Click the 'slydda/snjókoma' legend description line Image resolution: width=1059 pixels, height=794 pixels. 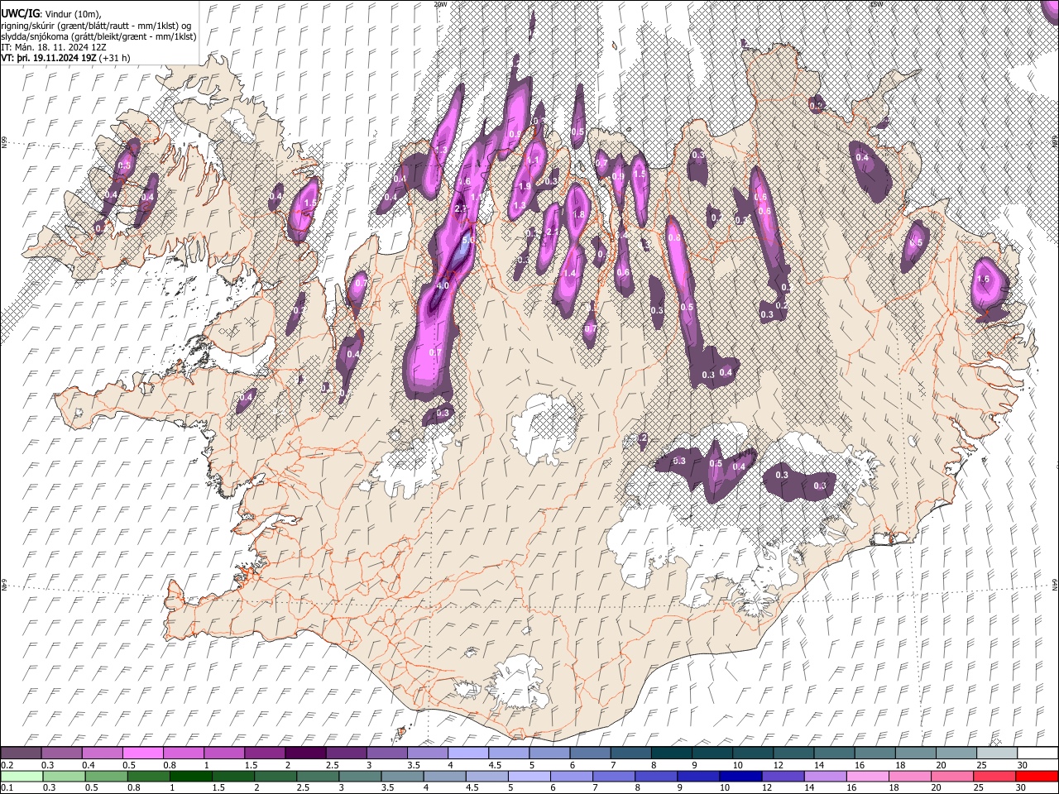point(98,36)
